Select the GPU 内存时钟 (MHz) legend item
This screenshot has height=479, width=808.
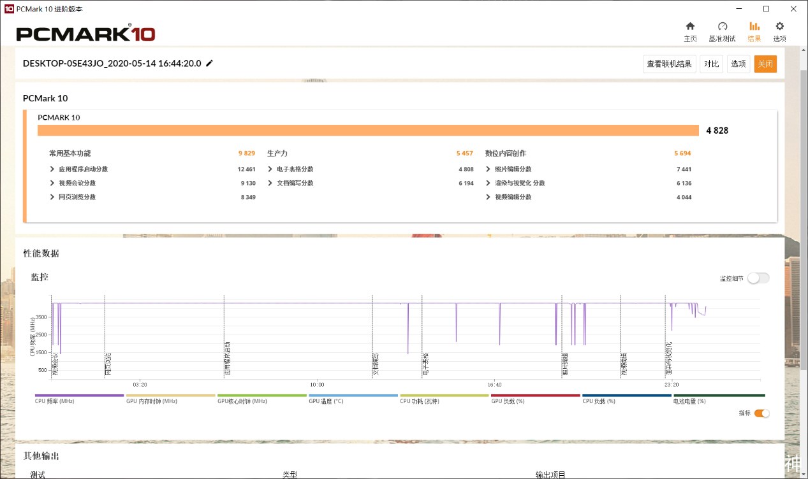[x=170, y=399]
